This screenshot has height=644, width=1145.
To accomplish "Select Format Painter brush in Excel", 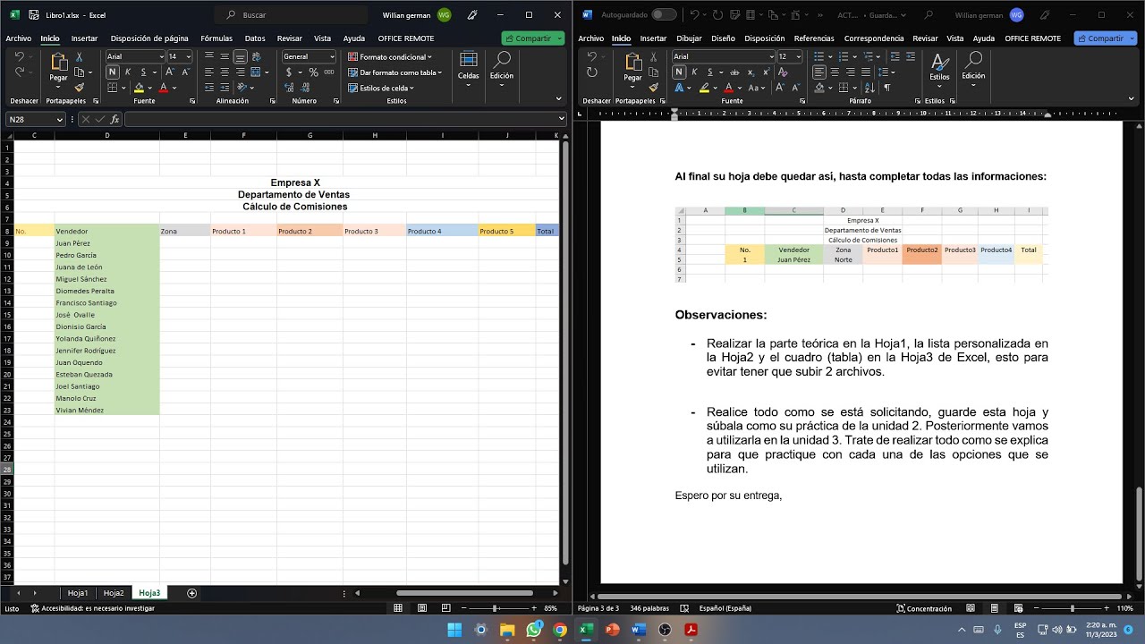I will coord(79,88).
